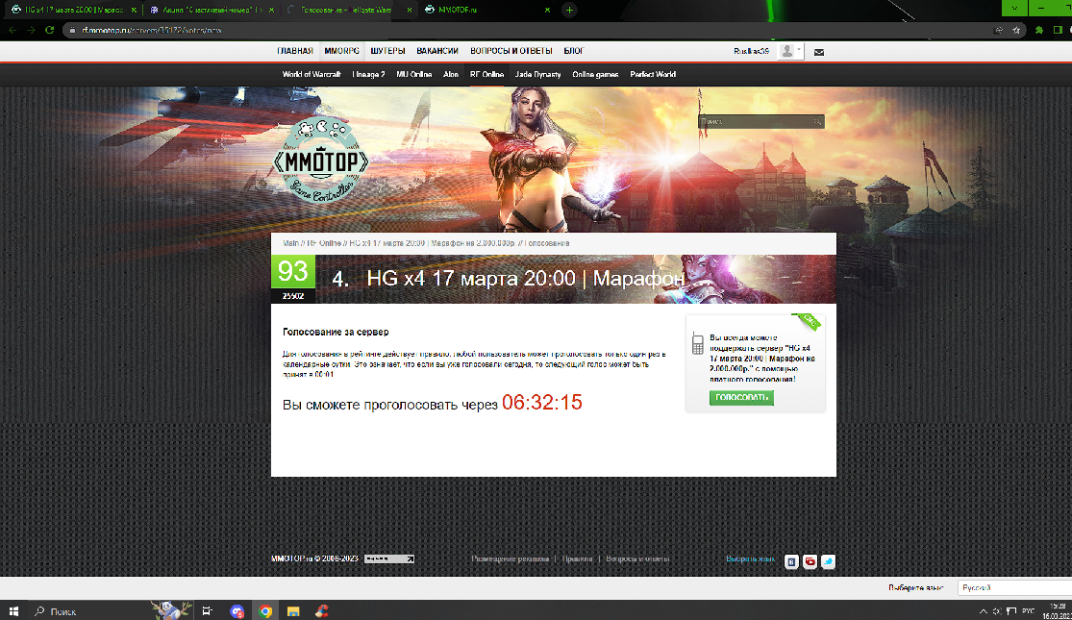Viewport: 1072px width, 620px height.
Task: Open the Windows Start menu
Action: point(13,611)
